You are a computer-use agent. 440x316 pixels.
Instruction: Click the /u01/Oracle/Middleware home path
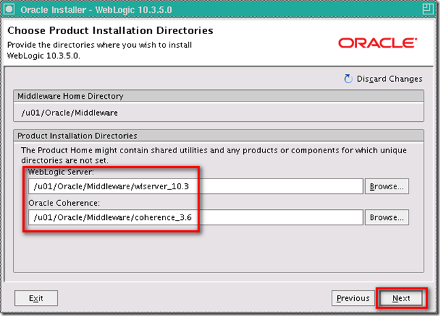(69, 113)
